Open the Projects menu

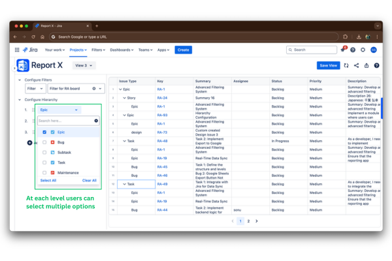click(x=78, y=50)
